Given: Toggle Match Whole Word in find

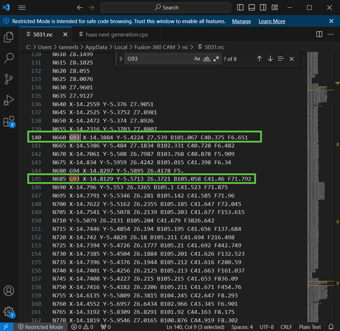Looking at the screenshot, I should (207, 59).
